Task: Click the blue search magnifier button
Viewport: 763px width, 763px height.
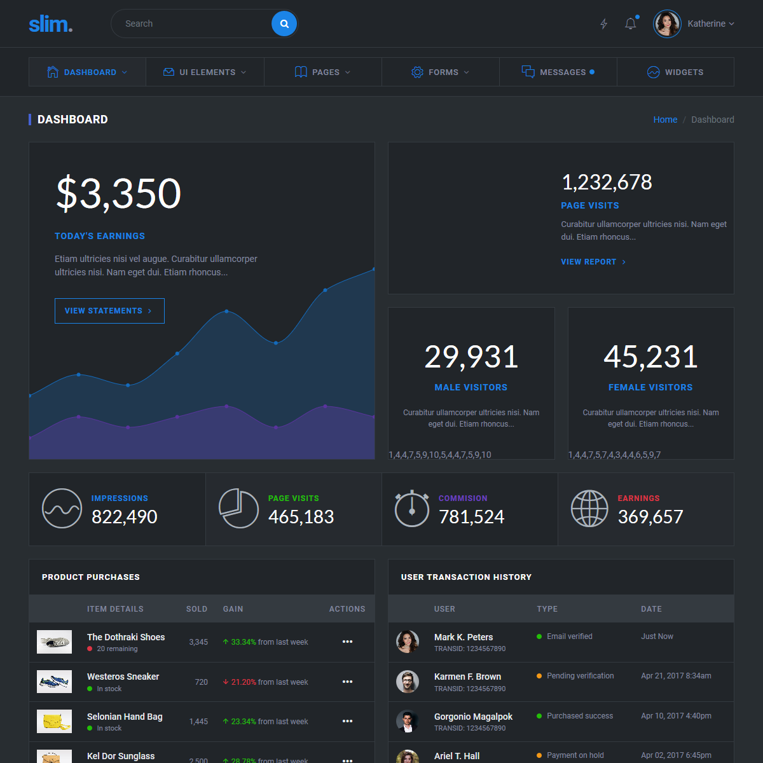Action: tap(284, 24)
